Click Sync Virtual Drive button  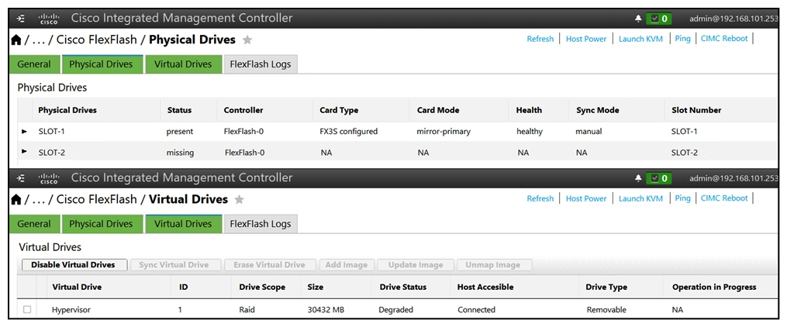coord(175,265)
